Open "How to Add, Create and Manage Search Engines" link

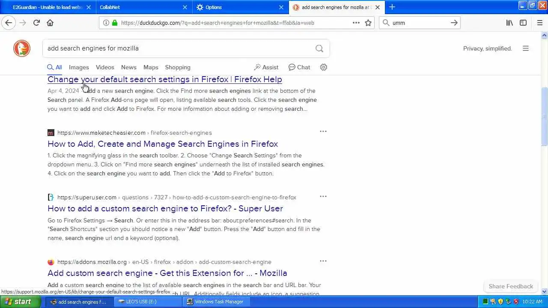(x=163, y=144)
